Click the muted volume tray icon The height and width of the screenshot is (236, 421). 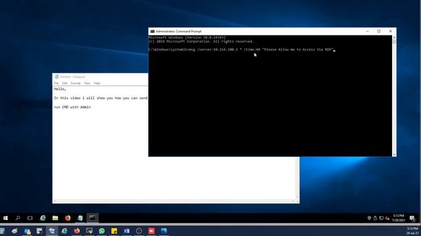tap(387, 218)
